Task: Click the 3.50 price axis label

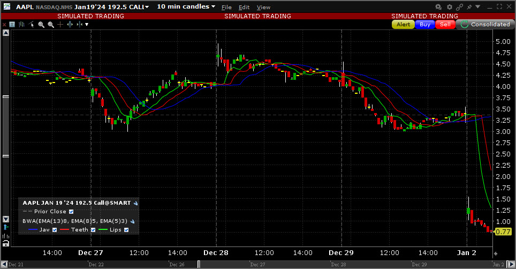Action: coord(503,109)
